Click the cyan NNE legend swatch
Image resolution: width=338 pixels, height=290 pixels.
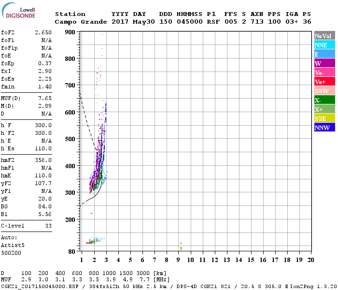pos(324,45)
